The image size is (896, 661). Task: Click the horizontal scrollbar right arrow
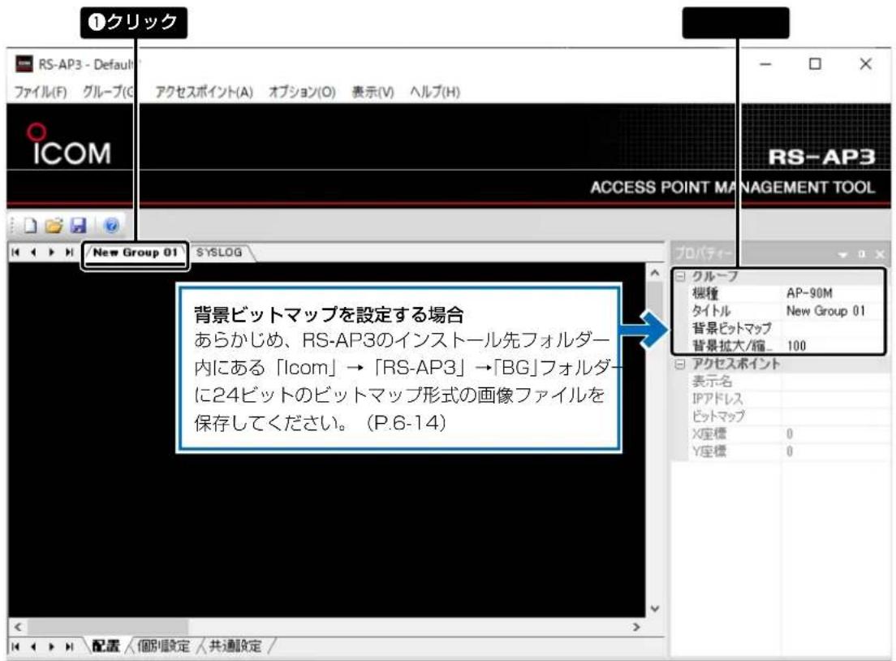636,627
